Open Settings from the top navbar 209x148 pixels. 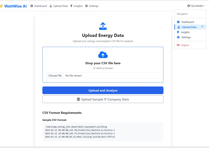pyautogui.click(x=92, y=6)
